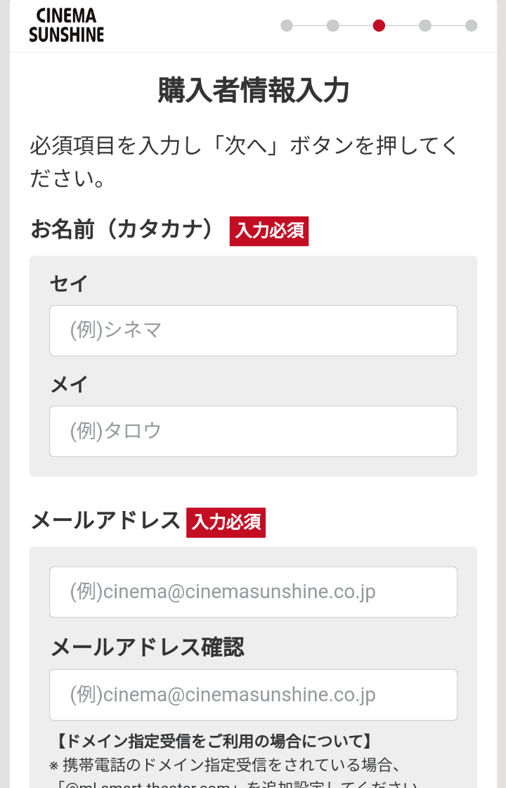Click the メールアドレス確認 confirmation email input

point(253,695)
